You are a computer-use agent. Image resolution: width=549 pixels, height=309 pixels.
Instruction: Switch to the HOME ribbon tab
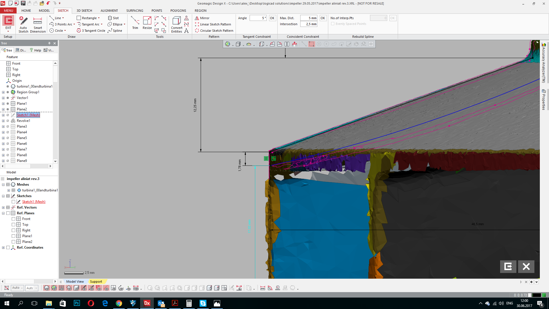click(x=26, y=11)
